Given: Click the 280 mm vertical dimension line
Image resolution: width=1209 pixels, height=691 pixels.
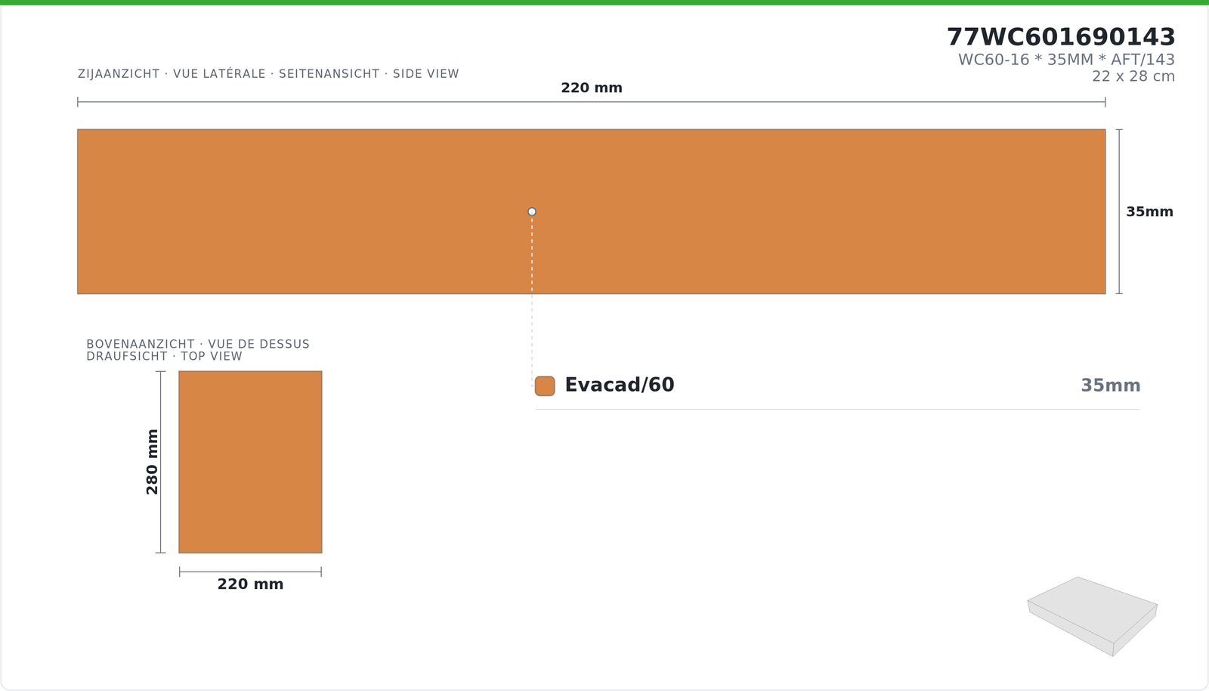Looking at the screenshot, I should [x=160, y=462].
